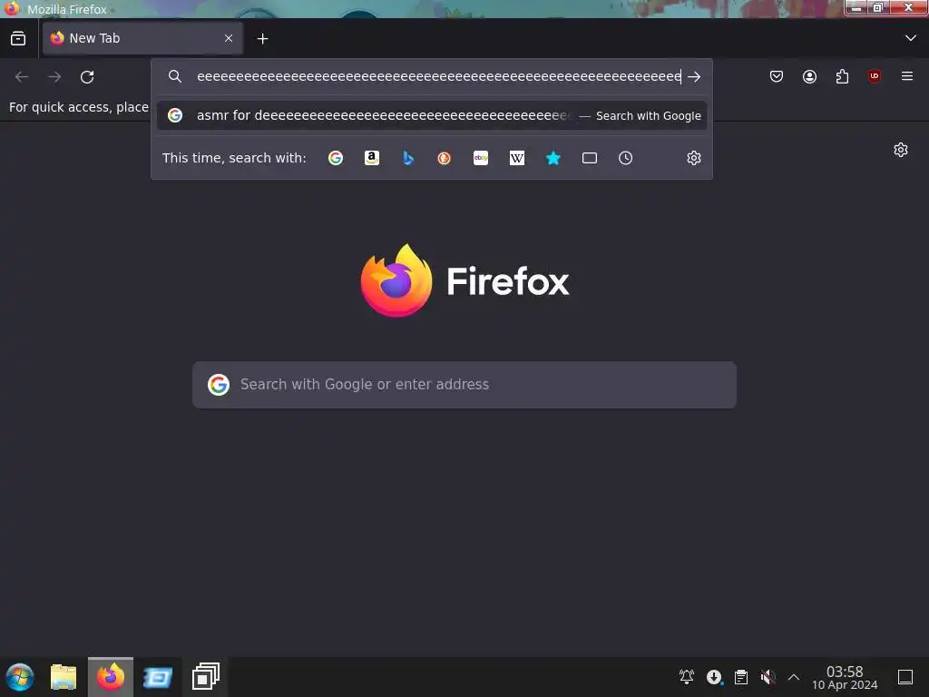Focus the Search with Google page field
The height and width of the screenshot is (697, 929).
point(464,385)
